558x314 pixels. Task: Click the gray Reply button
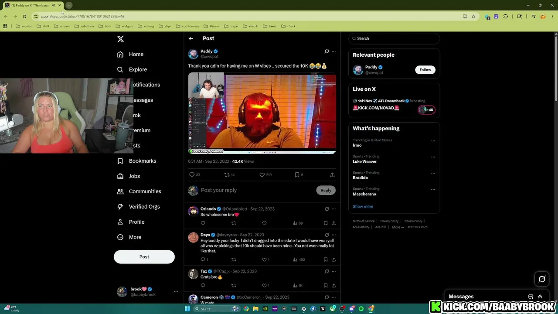326,190
